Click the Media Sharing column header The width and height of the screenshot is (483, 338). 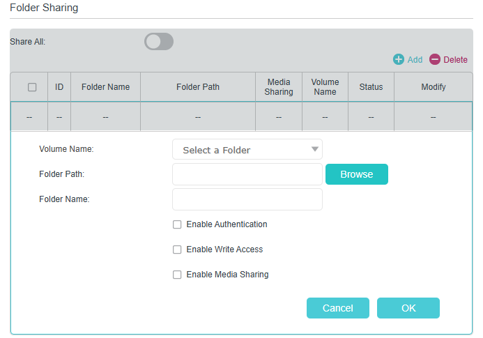point(279,87)
